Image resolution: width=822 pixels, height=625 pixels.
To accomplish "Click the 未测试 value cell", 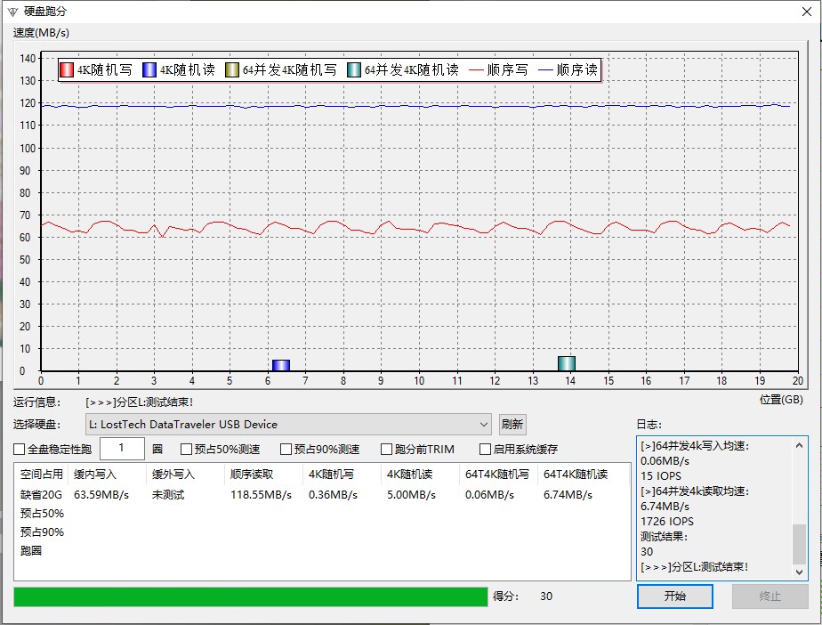I will pos(168,495).
